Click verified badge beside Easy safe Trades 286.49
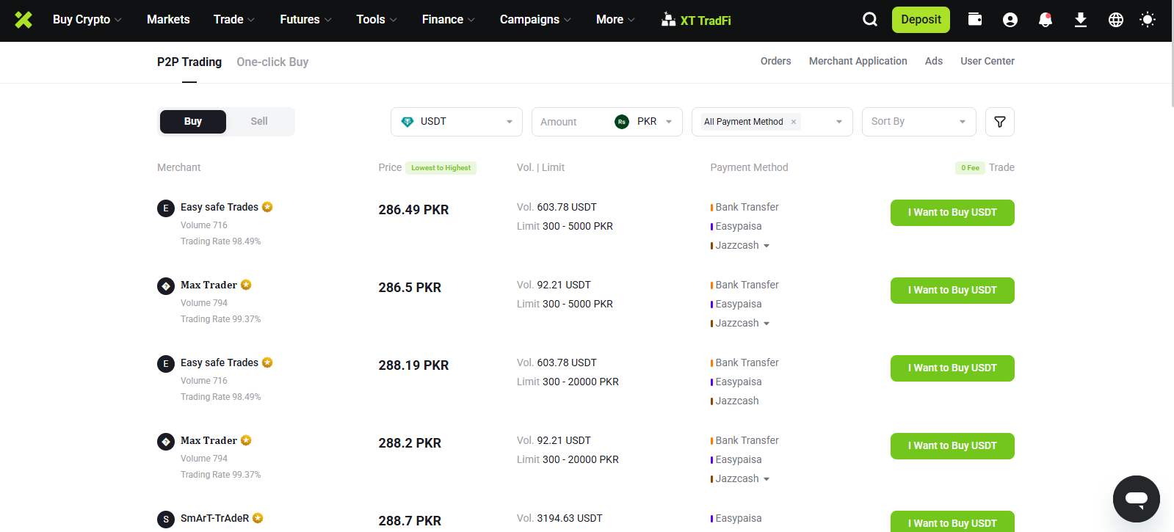The image size is (1174, 532). click(x=267, y=207)
